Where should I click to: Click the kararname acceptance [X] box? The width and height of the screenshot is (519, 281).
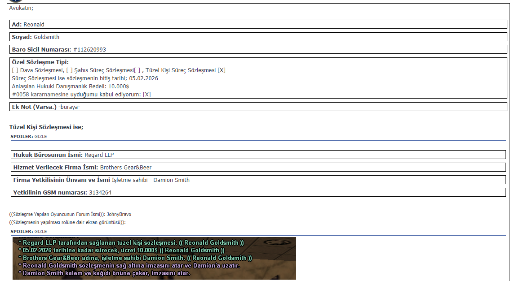(x=146, y=95)
